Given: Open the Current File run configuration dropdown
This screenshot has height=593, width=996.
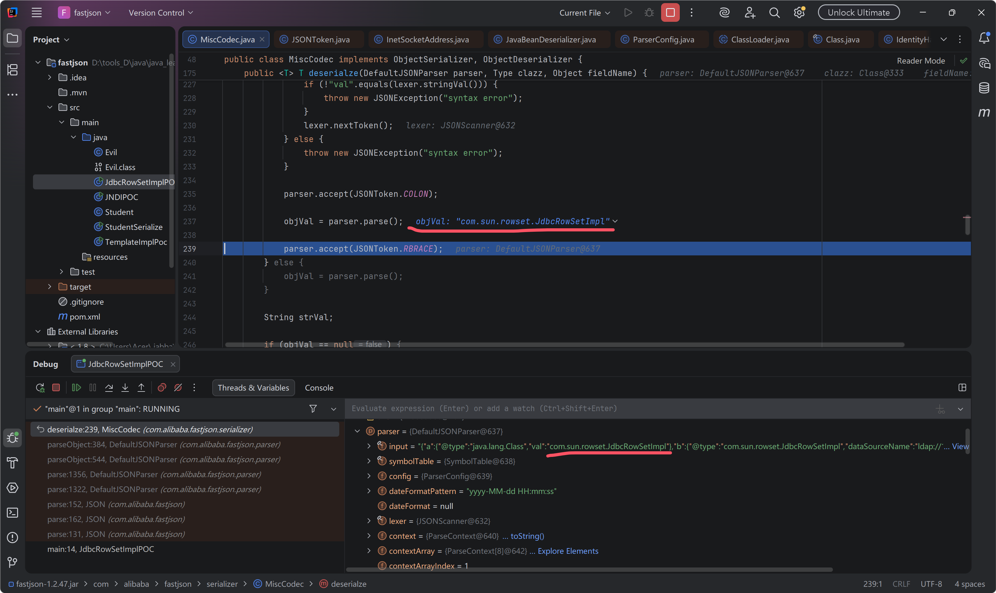Looking at the screenshot, I should click(585, 13).
